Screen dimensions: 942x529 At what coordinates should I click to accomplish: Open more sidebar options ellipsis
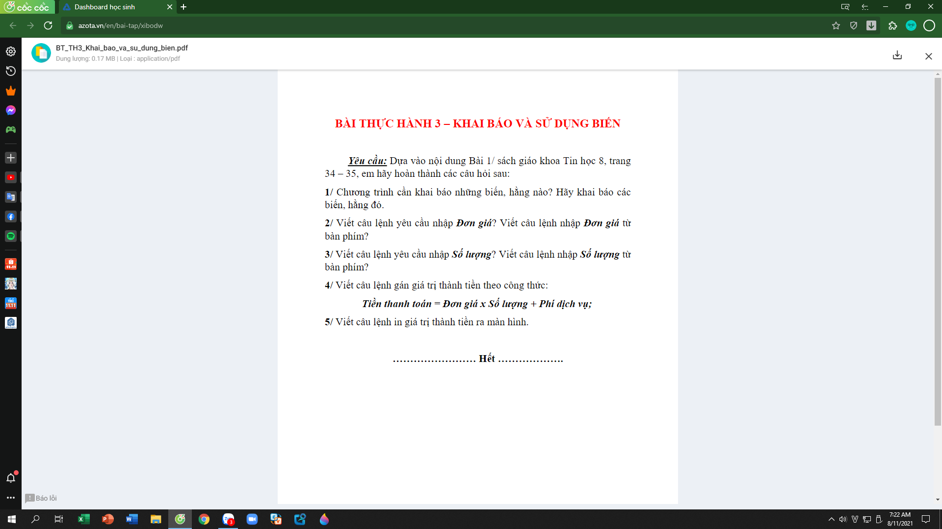(11, 498)
